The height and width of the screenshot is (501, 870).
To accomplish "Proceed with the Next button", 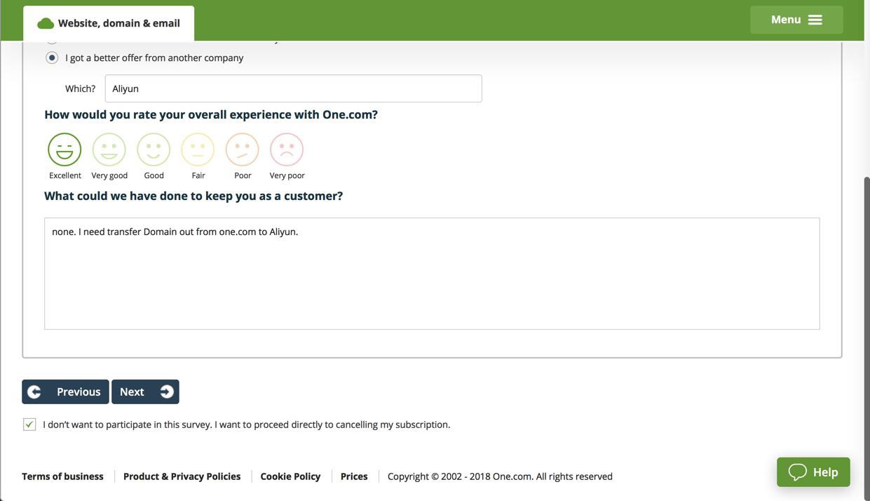I will coord(145,392).
